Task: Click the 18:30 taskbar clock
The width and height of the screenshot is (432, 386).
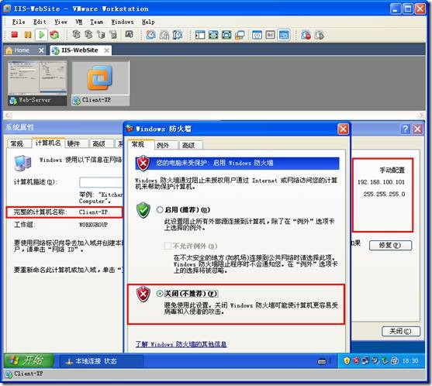Action: (x=410, y=360)
